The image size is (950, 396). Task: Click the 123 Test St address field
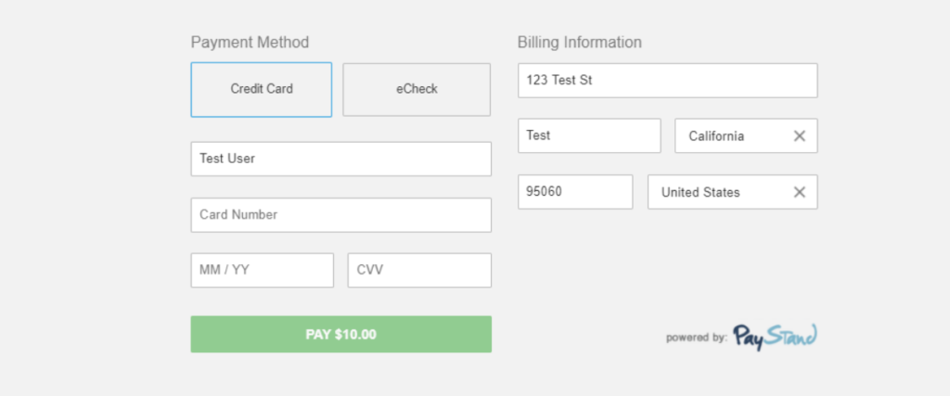[x=668, y=80]
